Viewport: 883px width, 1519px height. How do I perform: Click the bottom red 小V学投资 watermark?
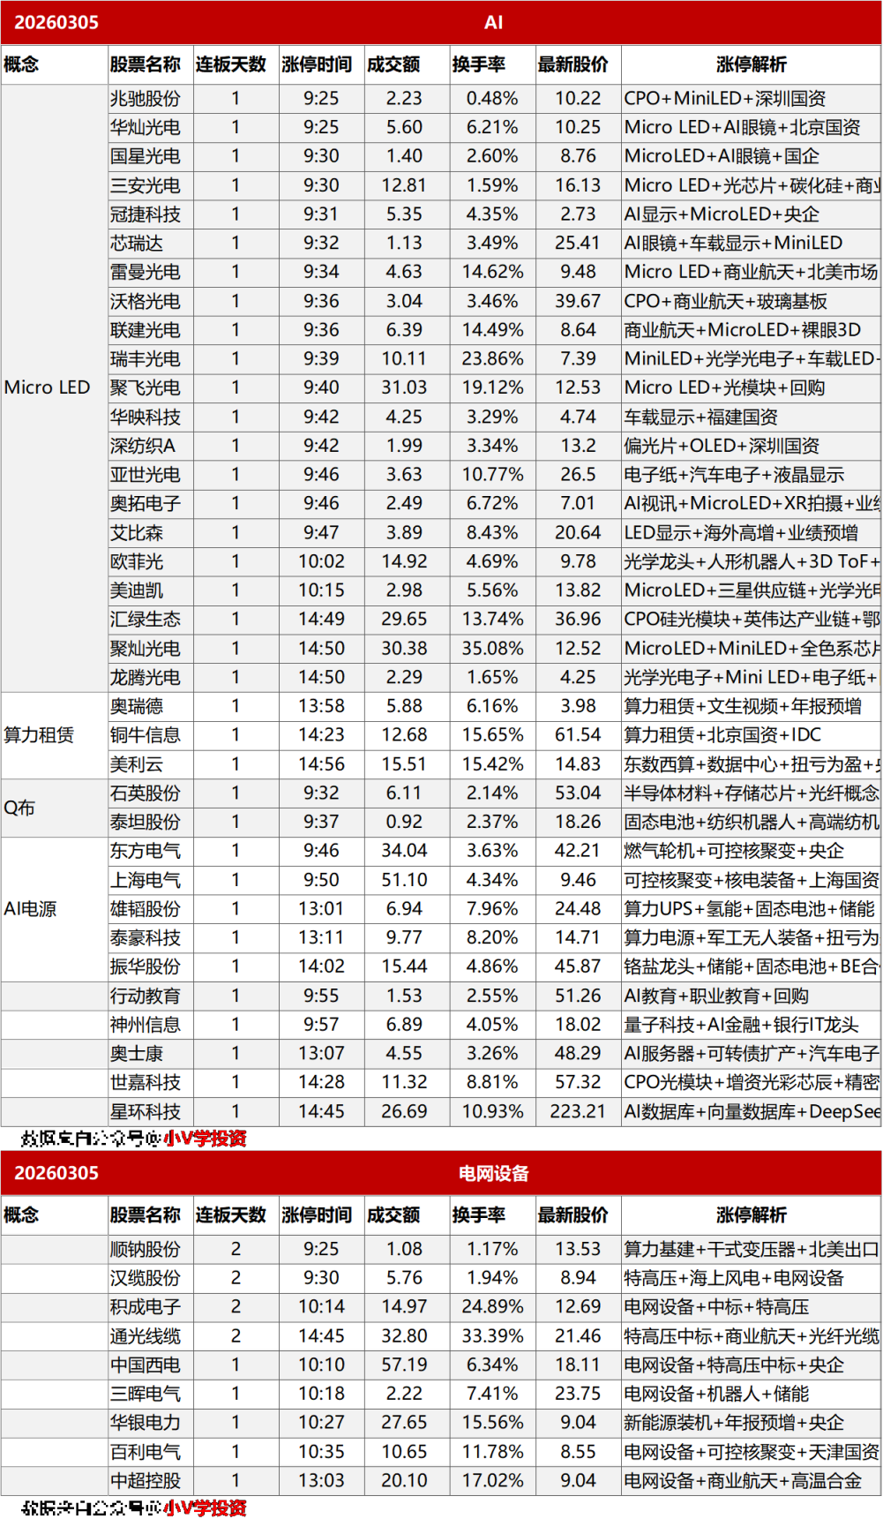tap(205, 1508)
